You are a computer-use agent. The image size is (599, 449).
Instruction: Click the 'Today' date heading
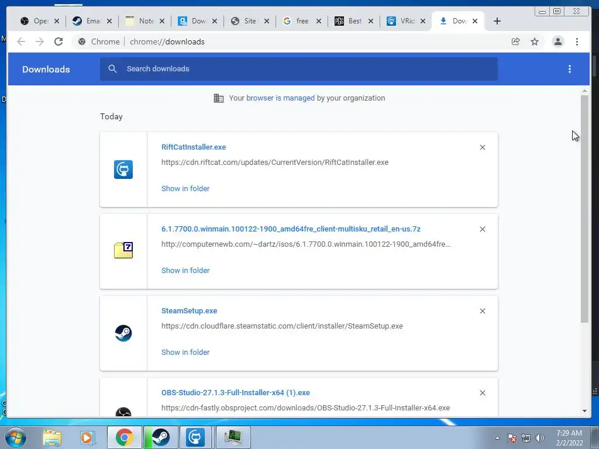[111, 116]
